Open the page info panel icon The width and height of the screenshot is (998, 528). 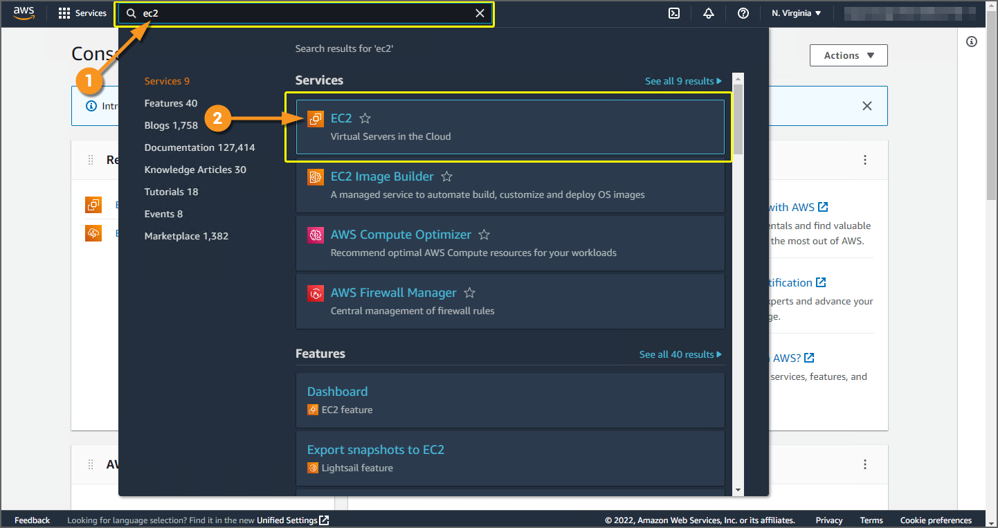point(972,42)
